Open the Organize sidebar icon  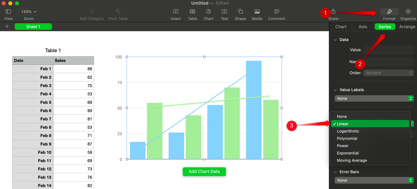click(408, 12)
